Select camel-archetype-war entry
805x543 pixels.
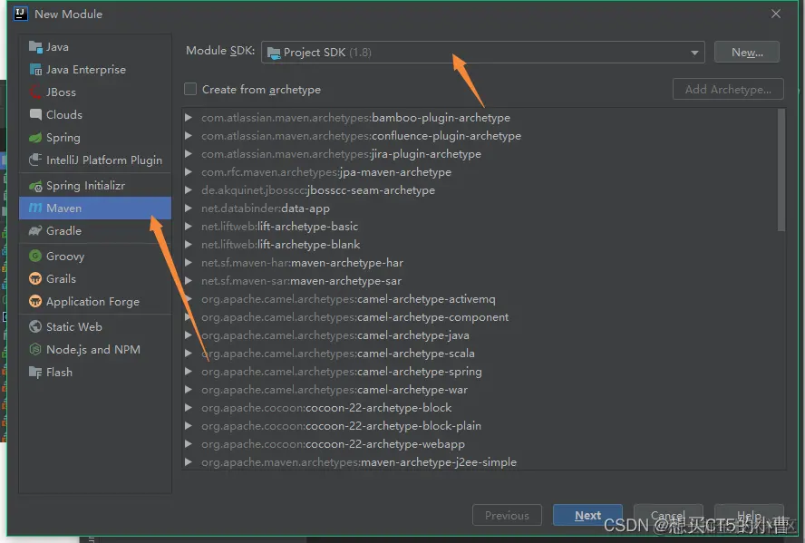pos(335,390)
